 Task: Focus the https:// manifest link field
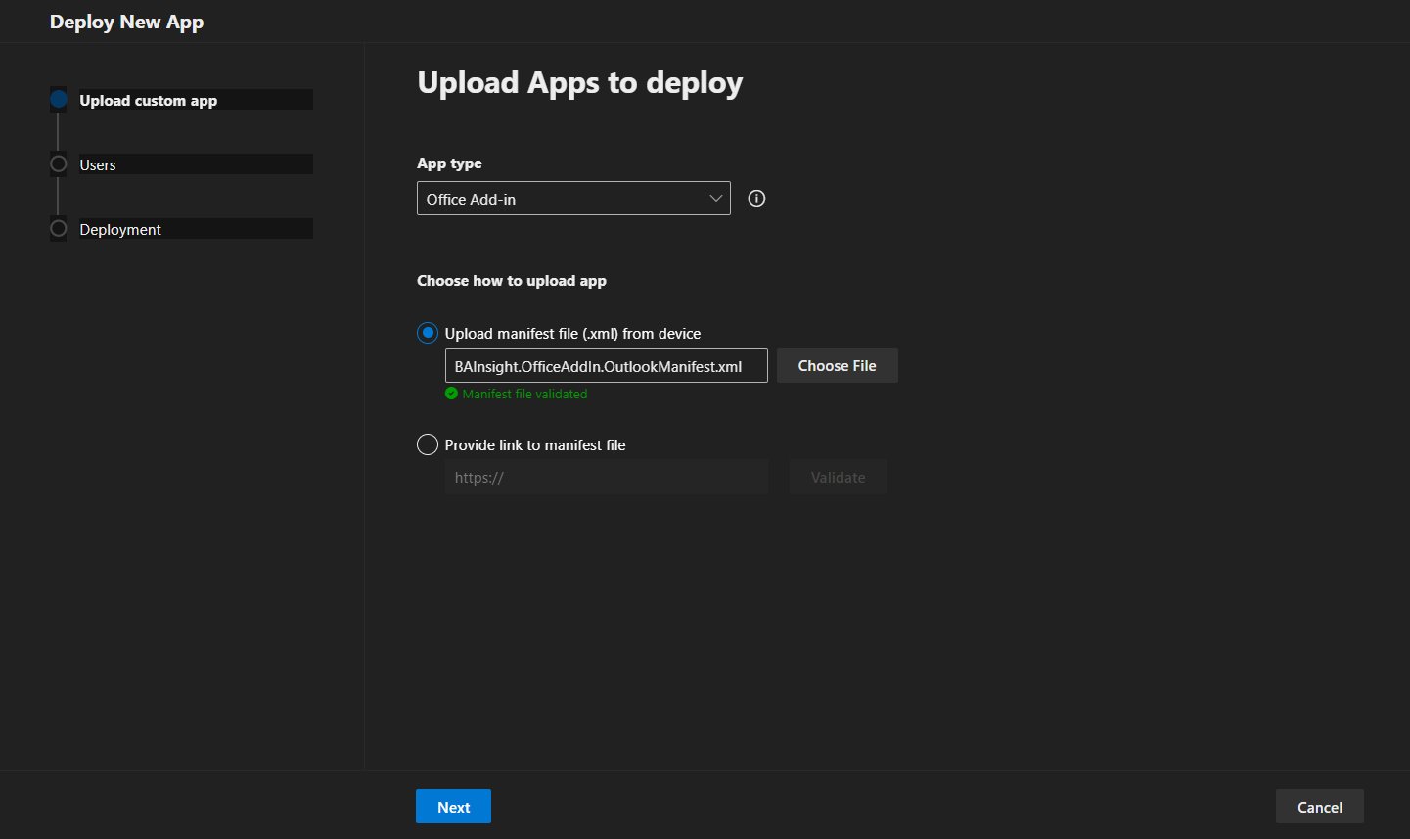click(606, 478)
